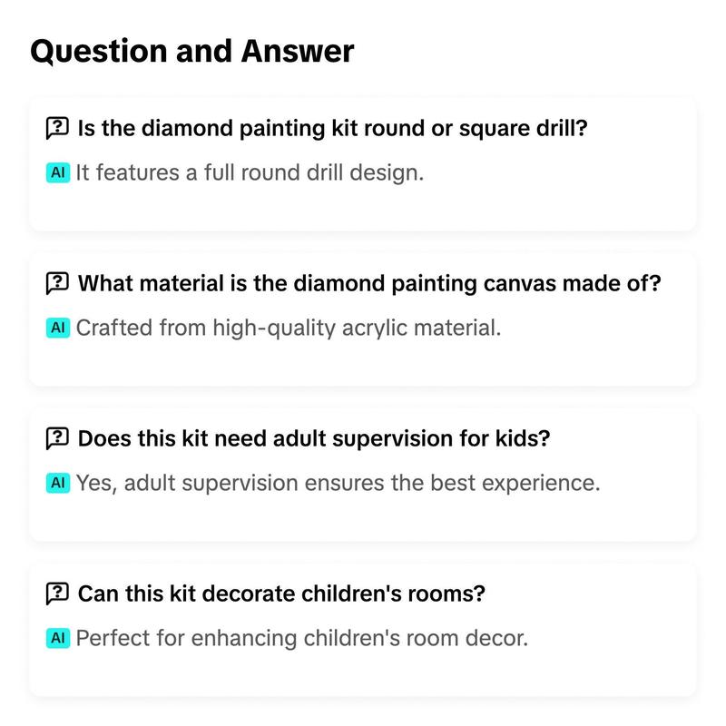Select 'Perfect for enhancing children's room decor' answer
Viewport: 726px width, 726px height.
click(x=302, y=638)
